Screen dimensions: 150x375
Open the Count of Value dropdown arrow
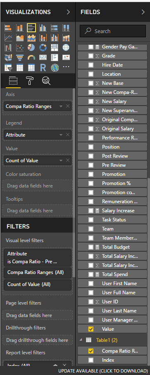tap(61, 161)
